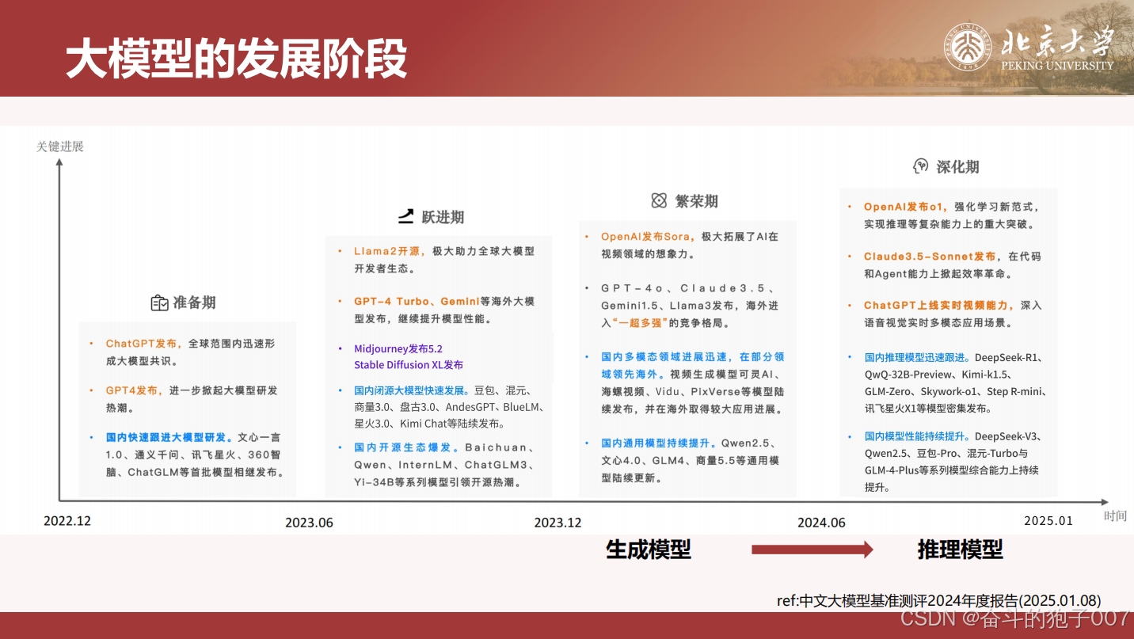The image size is (1134, 639).
Task: Click Claude3.5-Sonnet发布 orange text
Action: point(930,257)
